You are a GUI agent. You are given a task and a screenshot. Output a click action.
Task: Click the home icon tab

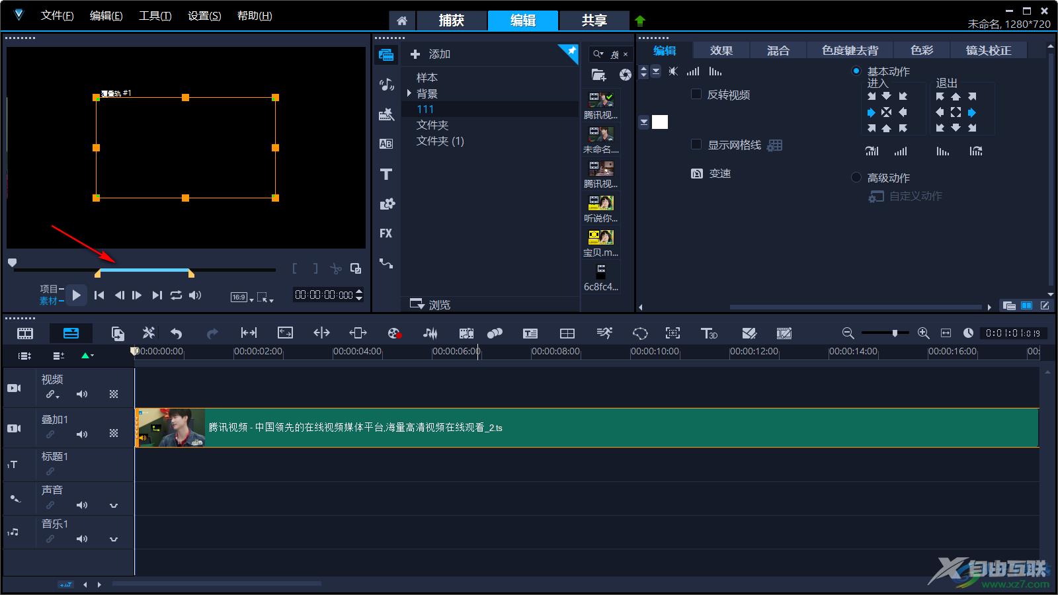pos(401,20)
